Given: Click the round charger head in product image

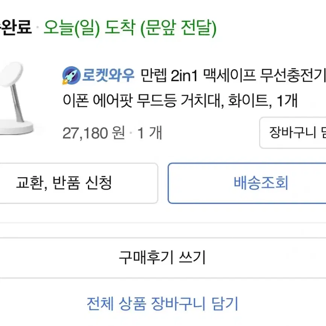Looking at the screenshot, I should tap(11, 74).
